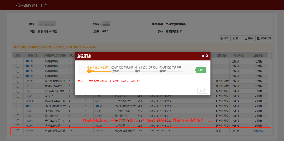Open course code link XP000
The width and height of the screenshot is (284, 141).
(29, 81)
